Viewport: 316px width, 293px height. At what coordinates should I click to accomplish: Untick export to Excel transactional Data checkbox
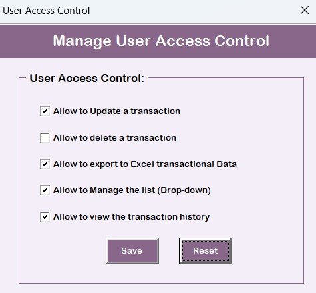45,164
